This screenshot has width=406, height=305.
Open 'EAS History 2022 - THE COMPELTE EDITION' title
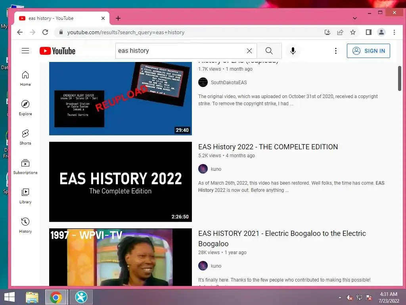(268, 147)
